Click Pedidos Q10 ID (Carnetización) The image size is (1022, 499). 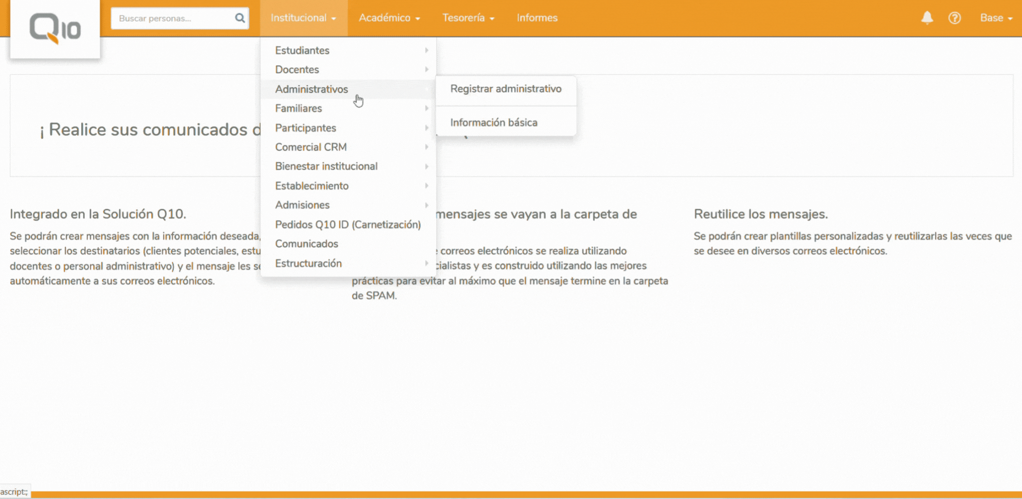348,225
